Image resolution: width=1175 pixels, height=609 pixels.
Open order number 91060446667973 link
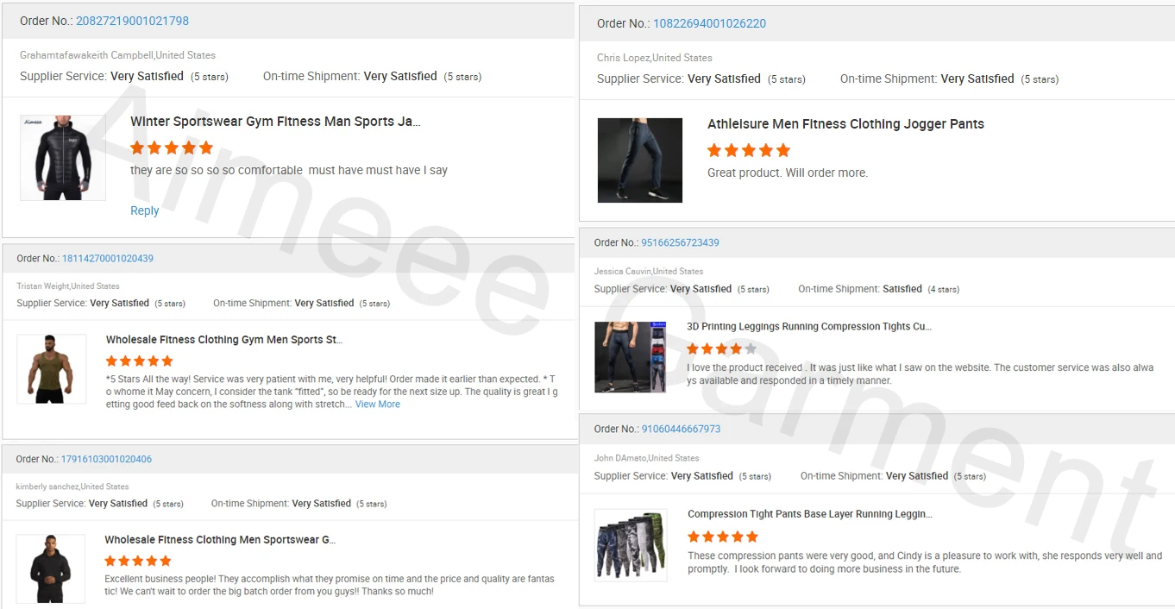click(681, 429)
